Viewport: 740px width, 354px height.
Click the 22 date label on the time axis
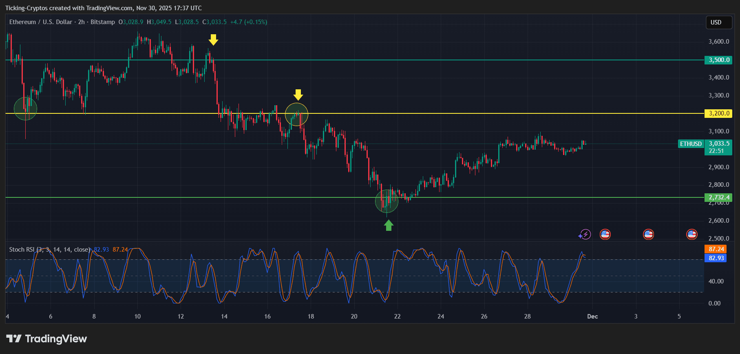tap(398, 316)
